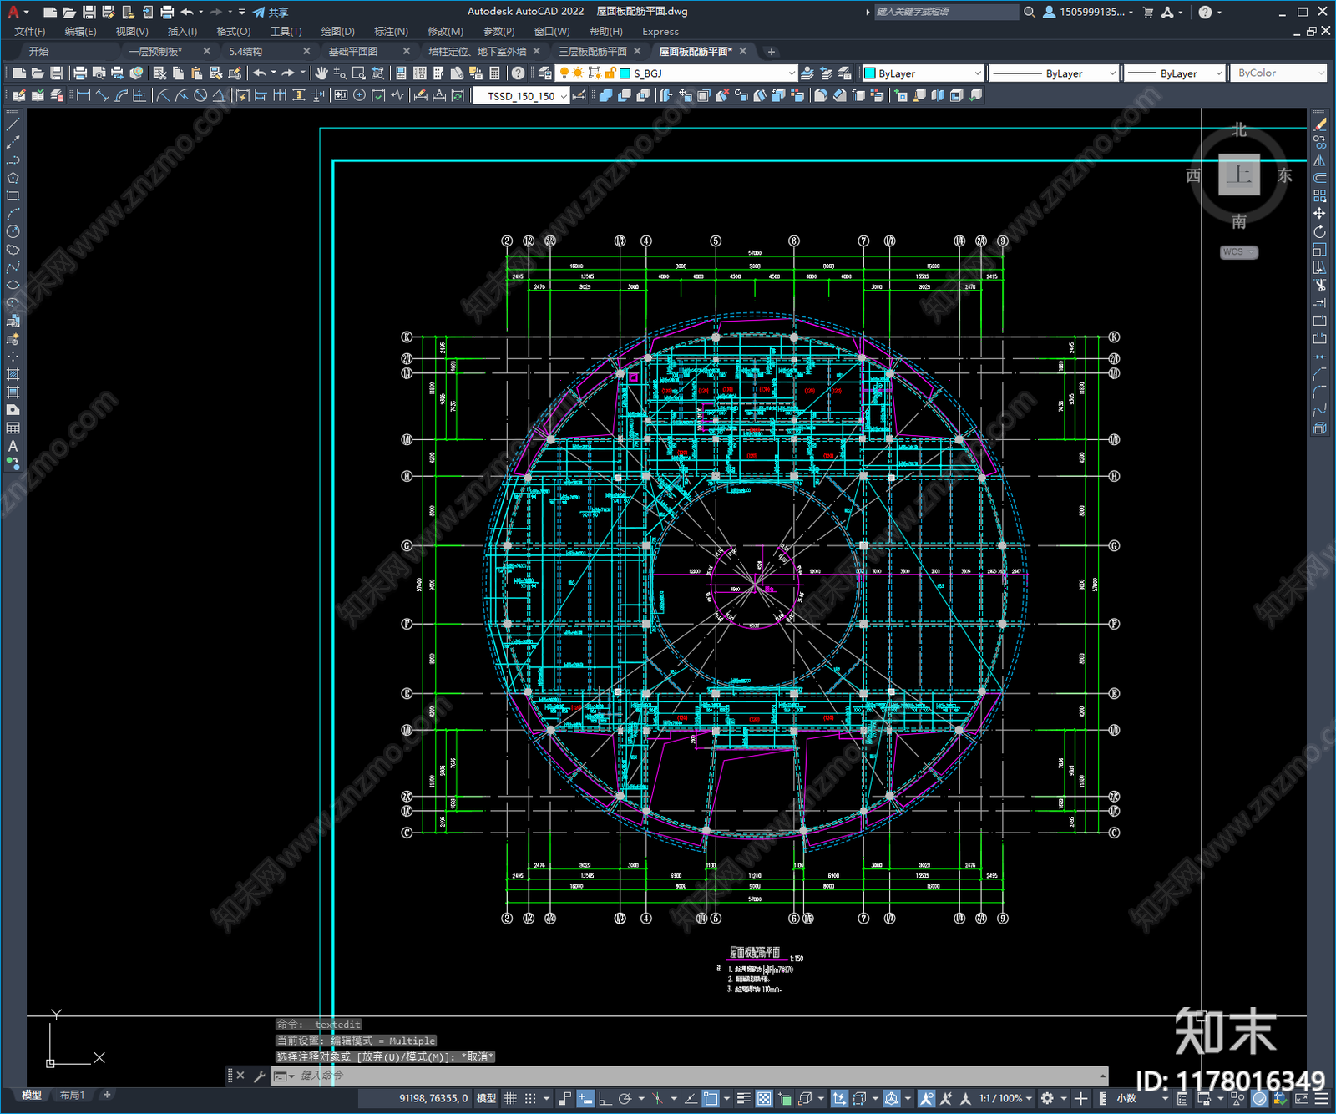Image resolution: width=1336 pixels, height=1114 pixels.
Task: Open the ByLayer linetype dropdown
Action: 1054,73
